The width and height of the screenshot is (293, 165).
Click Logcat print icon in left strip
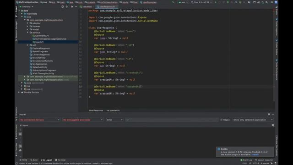[20, 150]
